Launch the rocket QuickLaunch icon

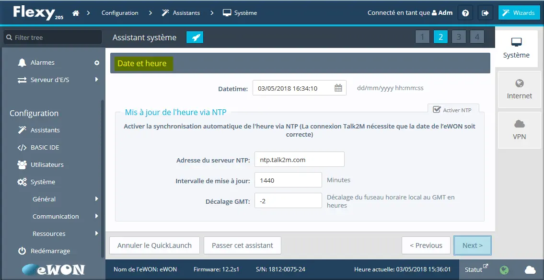click(195, 37)
